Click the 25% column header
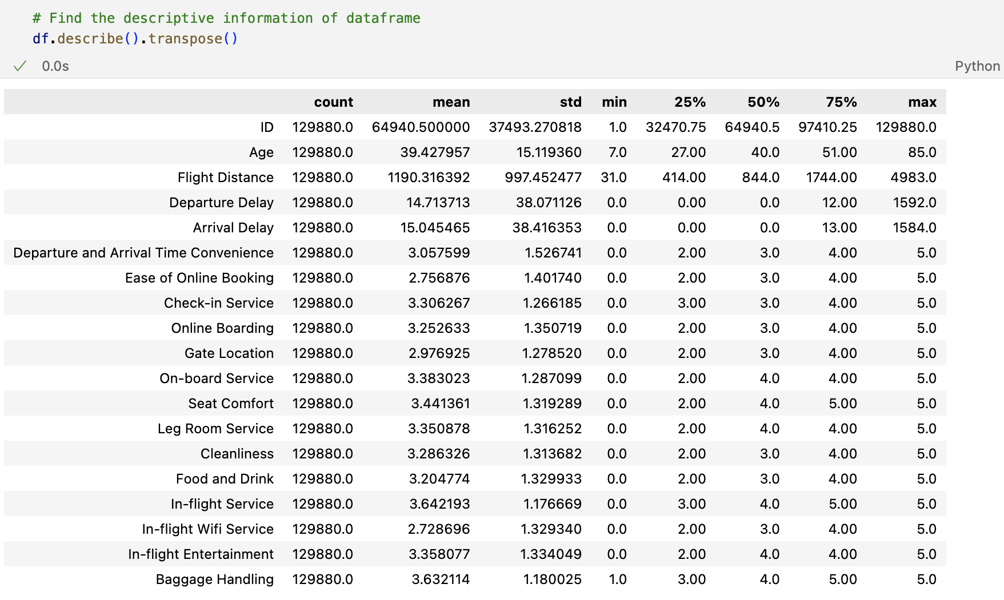The image size is (1004, 600). 690,102
